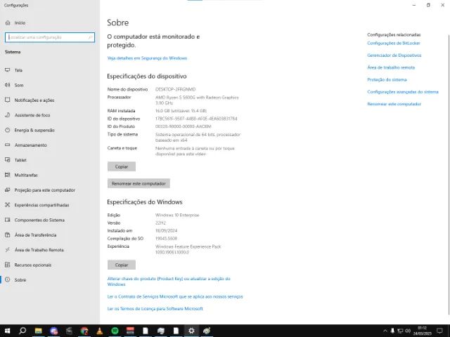
Task: Open Spotify from the taskbar
Action: 115,331
